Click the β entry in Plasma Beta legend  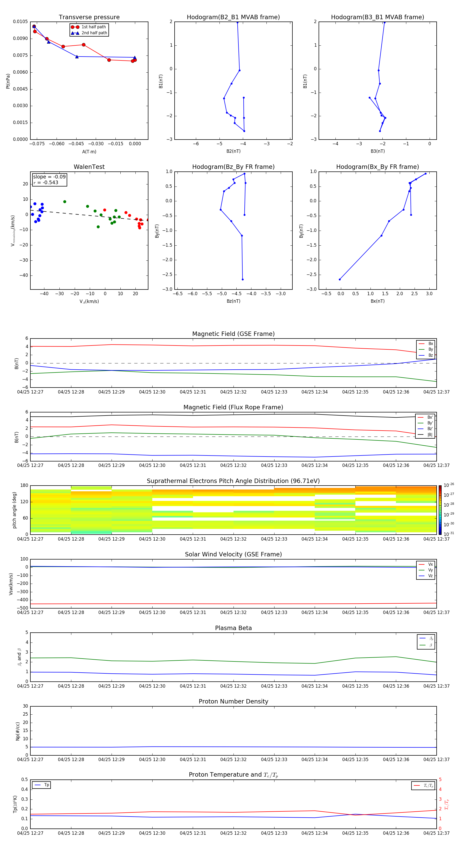(426, 645)
